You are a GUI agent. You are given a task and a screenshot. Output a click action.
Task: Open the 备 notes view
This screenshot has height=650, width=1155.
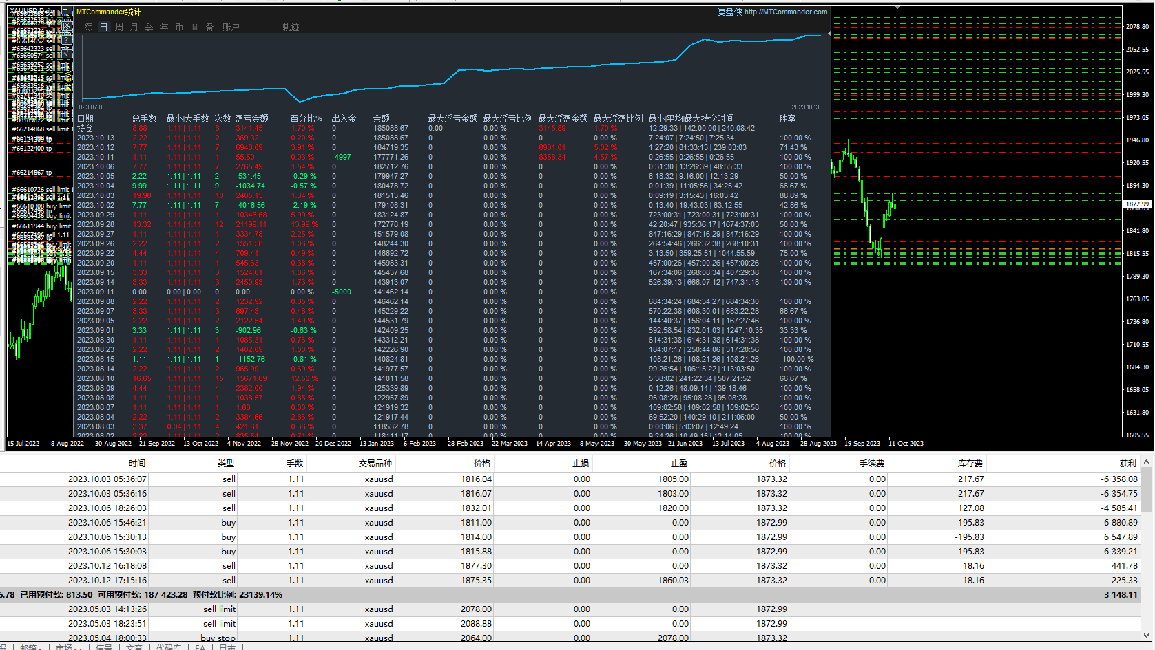click(210, 27)
